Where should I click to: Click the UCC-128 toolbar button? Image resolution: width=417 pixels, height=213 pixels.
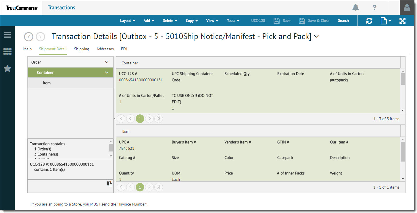click(x=258, y=21)
